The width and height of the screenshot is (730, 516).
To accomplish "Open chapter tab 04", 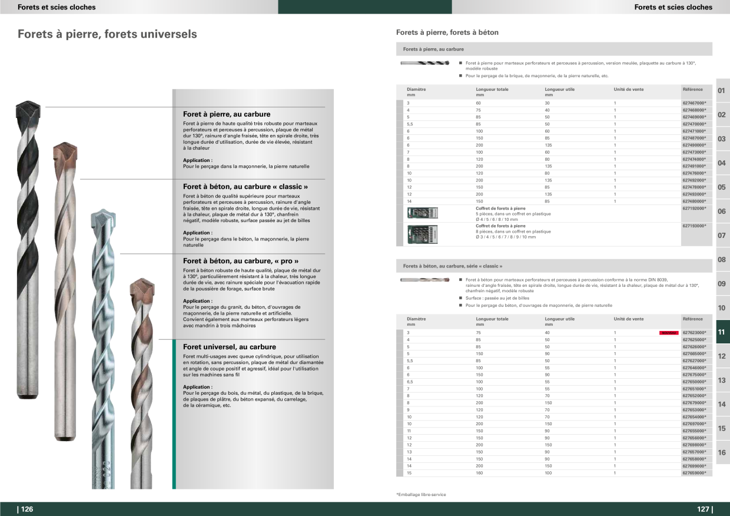I will [x=722, y=163].
